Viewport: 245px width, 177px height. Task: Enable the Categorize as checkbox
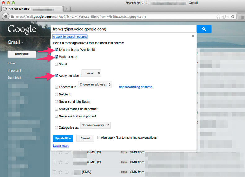pos(56,128)
